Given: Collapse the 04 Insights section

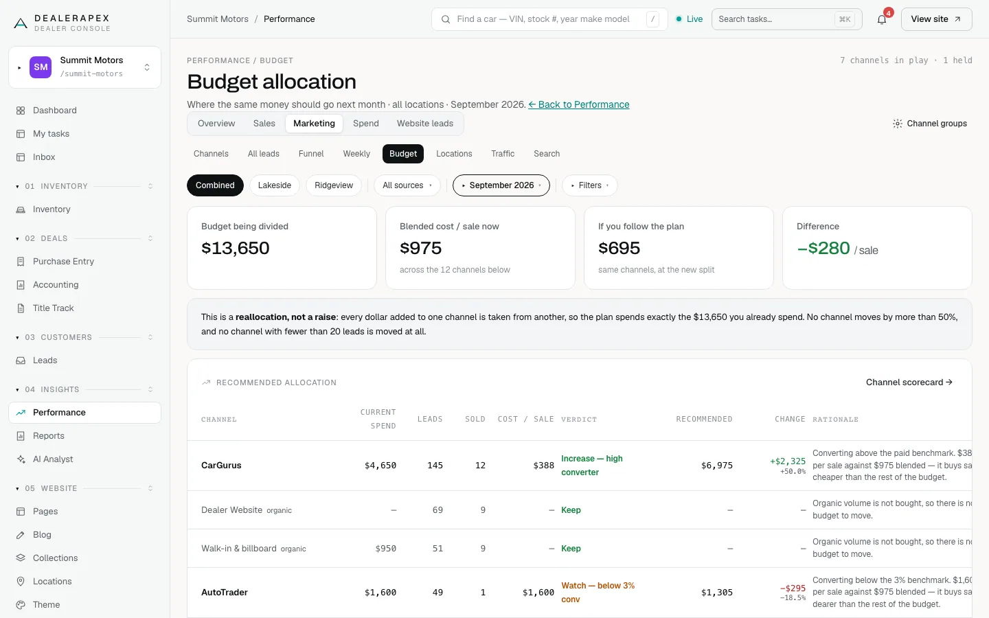Looking at the screenshot, I should (84, 389).
